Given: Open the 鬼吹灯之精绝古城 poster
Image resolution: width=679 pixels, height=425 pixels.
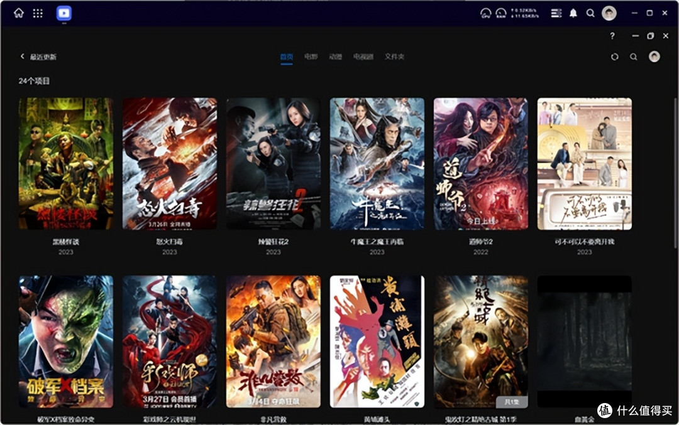Looking at the screenshot, I should click(481, 342).
